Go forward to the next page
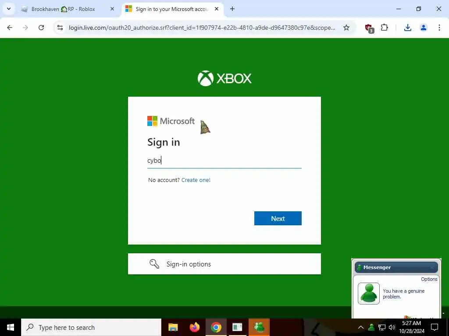 [x=25, y=28]
